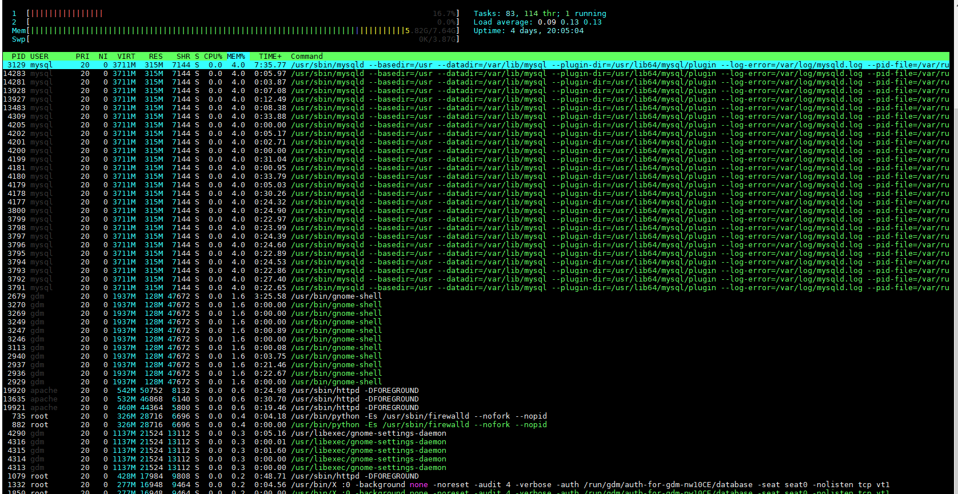Select mysqld process row PID 14283
Screen dimensions: 958x494
point(476,74)
